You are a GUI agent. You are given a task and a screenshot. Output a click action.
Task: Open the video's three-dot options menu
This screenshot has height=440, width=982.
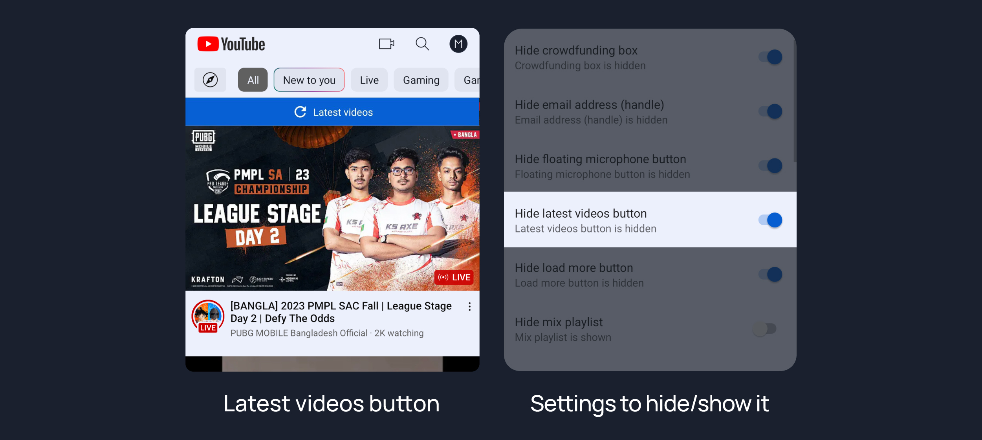tap(469, 307)
